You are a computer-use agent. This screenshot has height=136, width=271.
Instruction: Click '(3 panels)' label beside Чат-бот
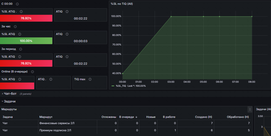pyautogui.click(x=26, y=94)
